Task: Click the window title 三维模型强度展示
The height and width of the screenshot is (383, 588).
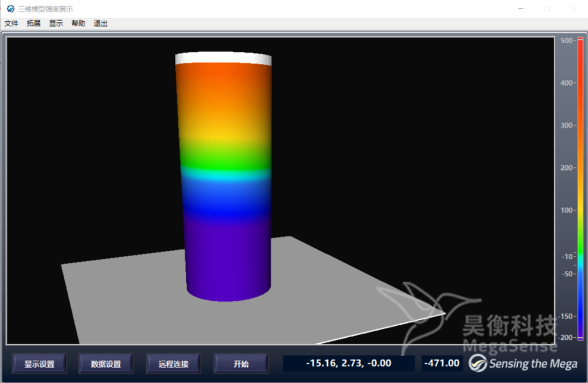Action: [45, 9]
